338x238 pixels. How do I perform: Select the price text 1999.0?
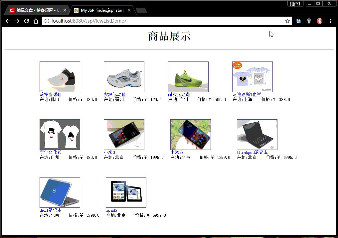(157, 158)
